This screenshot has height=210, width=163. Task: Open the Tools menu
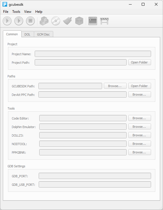[x=16, y=12]
